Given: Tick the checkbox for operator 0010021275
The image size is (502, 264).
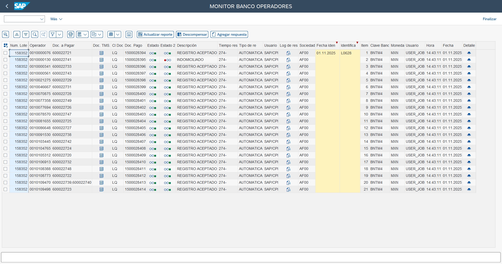Looking at the screenshot, I should pyautogui.click(x=6, y=80).
